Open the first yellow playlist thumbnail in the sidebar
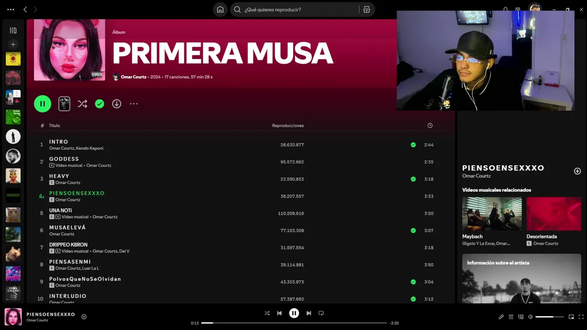This screenshot has height=330, width=587. coord(13,59)
